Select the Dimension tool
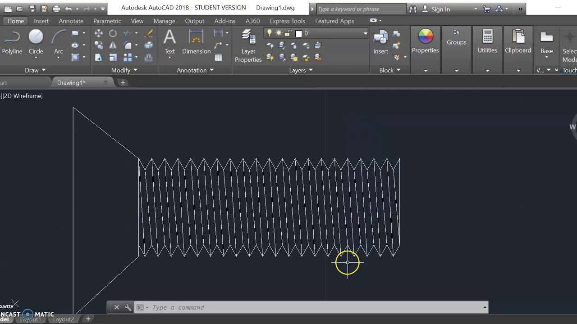This screenshot has width=577, height=324. pos(196,42)
